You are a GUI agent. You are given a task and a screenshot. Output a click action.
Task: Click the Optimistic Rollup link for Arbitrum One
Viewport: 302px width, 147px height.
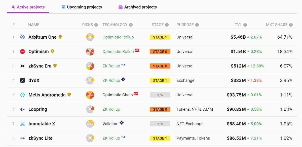click(118, 37)
